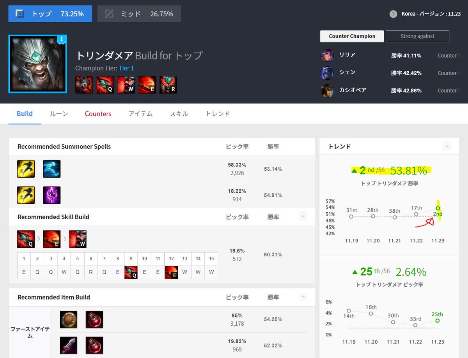
Task: Click health potion next to Doran's Blade
Action: point(94,345)
